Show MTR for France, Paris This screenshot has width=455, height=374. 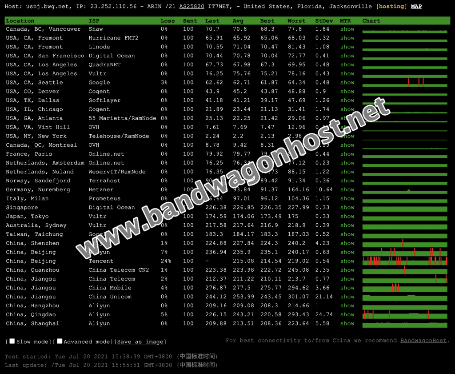click(x=347, y=154)
